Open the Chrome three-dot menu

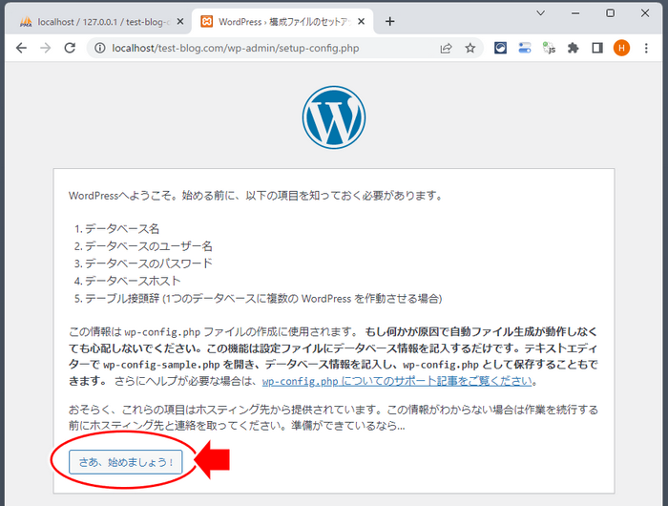tap(646, 48)
